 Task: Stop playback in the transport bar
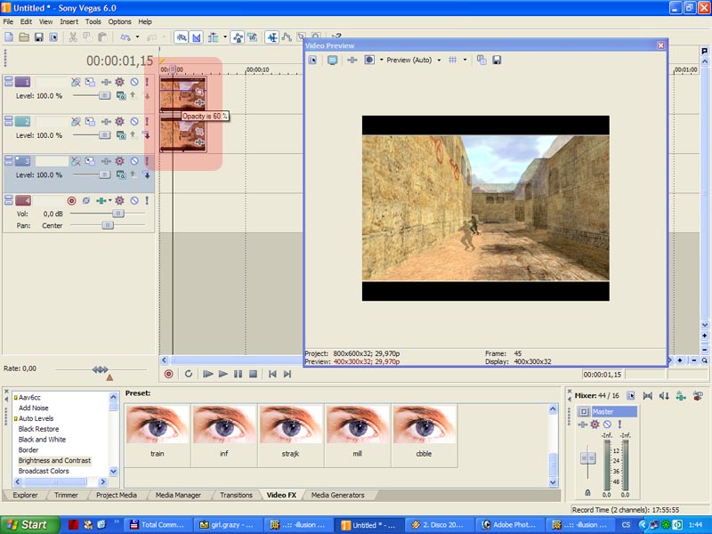254,374
